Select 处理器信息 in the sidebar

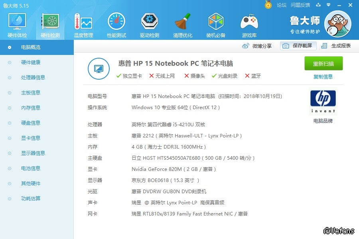[x=33, y=78]
